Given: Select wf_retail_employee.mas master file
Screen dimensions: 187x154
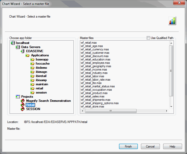Looking at the screenshot, I should [95, 63].
